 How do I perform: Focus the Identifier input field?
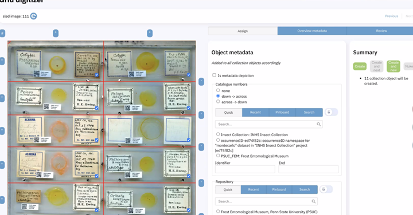coord(245,169)
